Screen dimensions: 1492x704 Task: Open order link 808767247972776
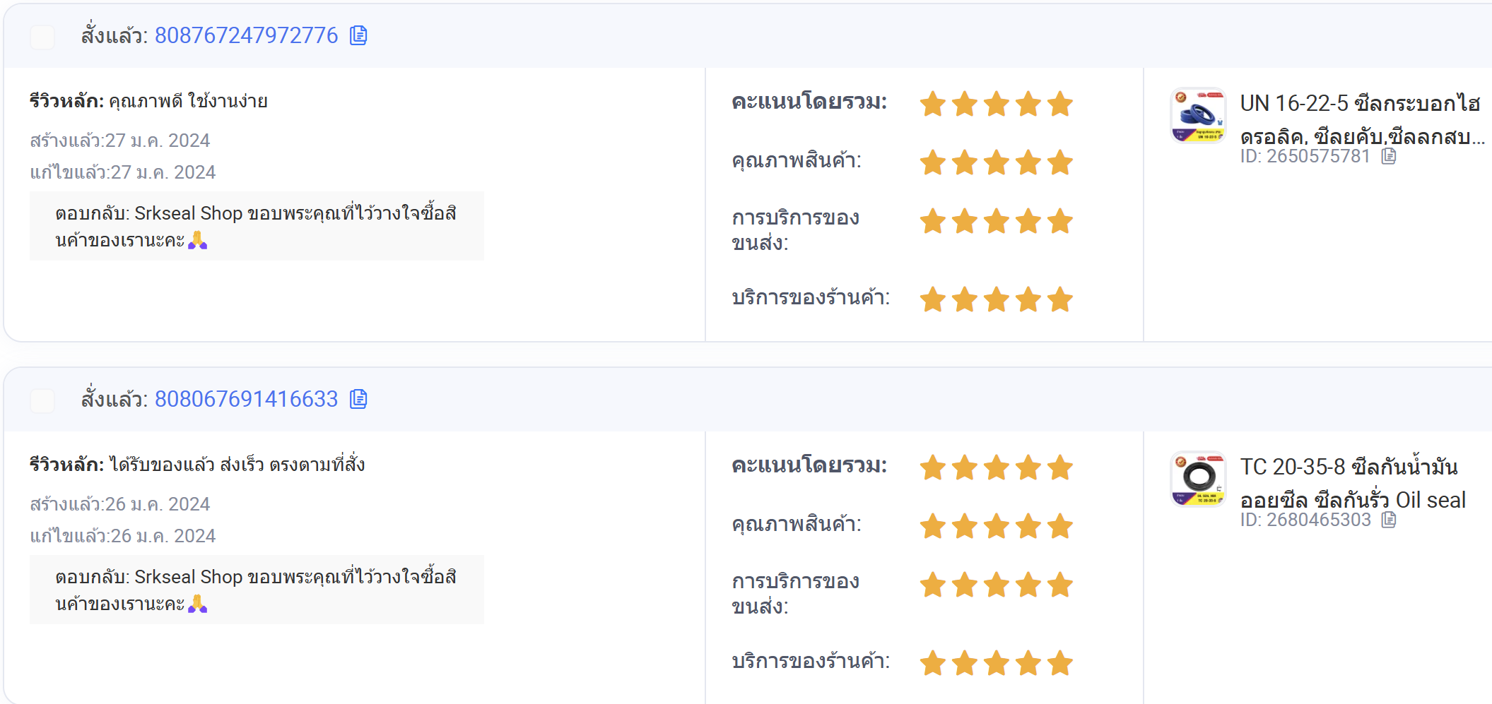[x=246, y=35]
